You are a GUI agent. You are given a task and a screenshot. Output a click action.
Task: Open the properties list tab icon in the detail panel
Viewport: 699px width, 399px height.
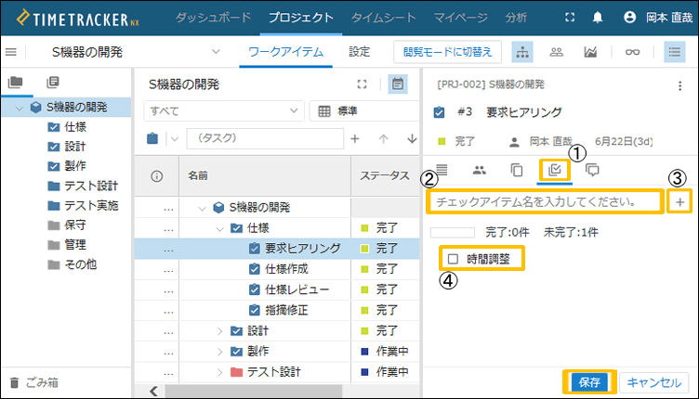pyautogui.click(x=442, y=170)
